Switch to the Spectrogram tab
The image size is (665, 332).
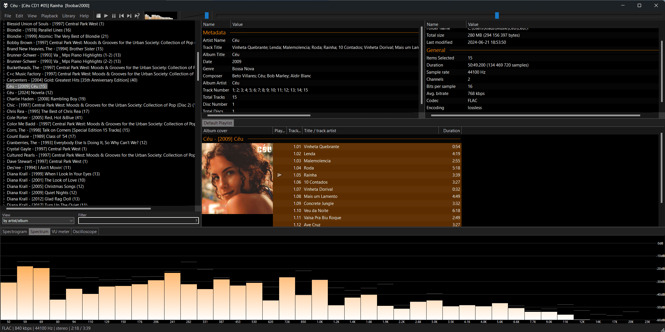[x=15, y=232]
